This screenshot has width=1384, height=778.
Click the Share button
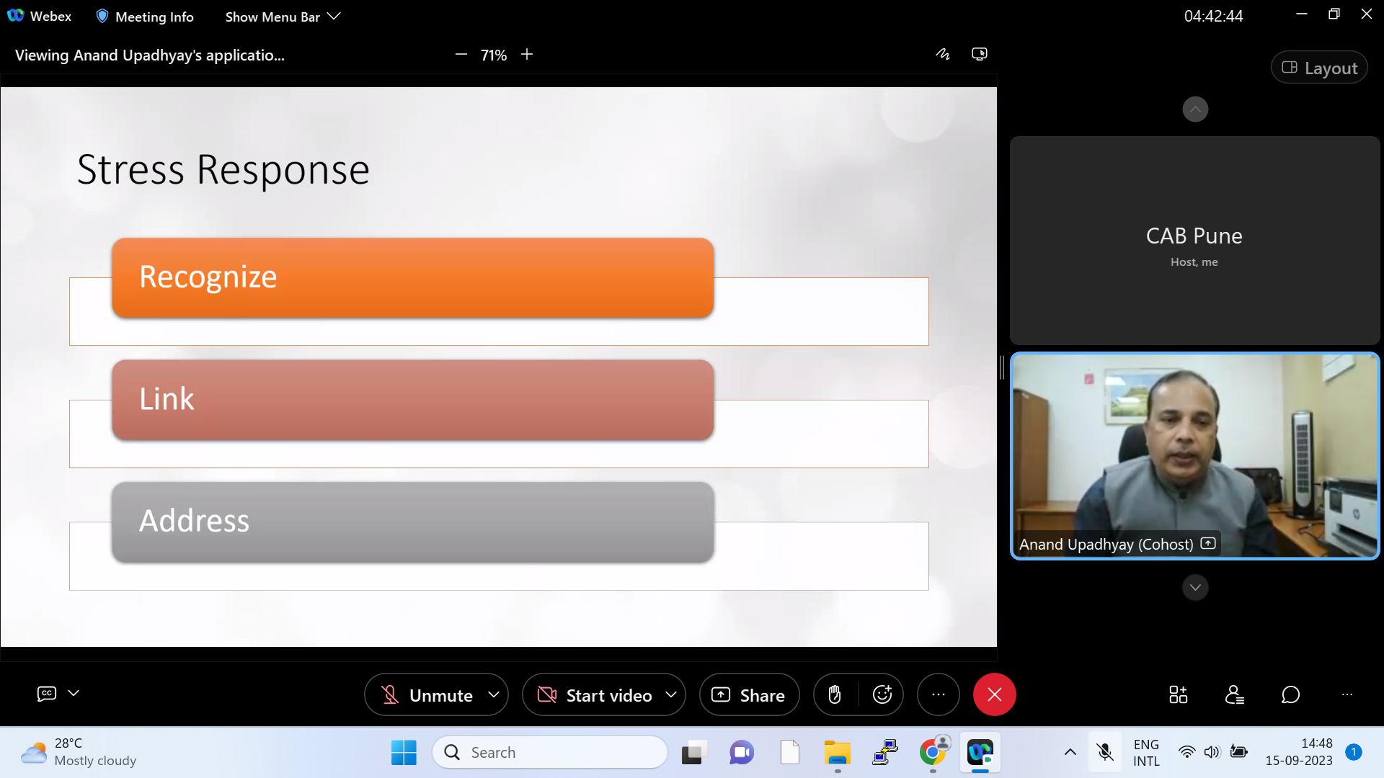tap(749, 694)
